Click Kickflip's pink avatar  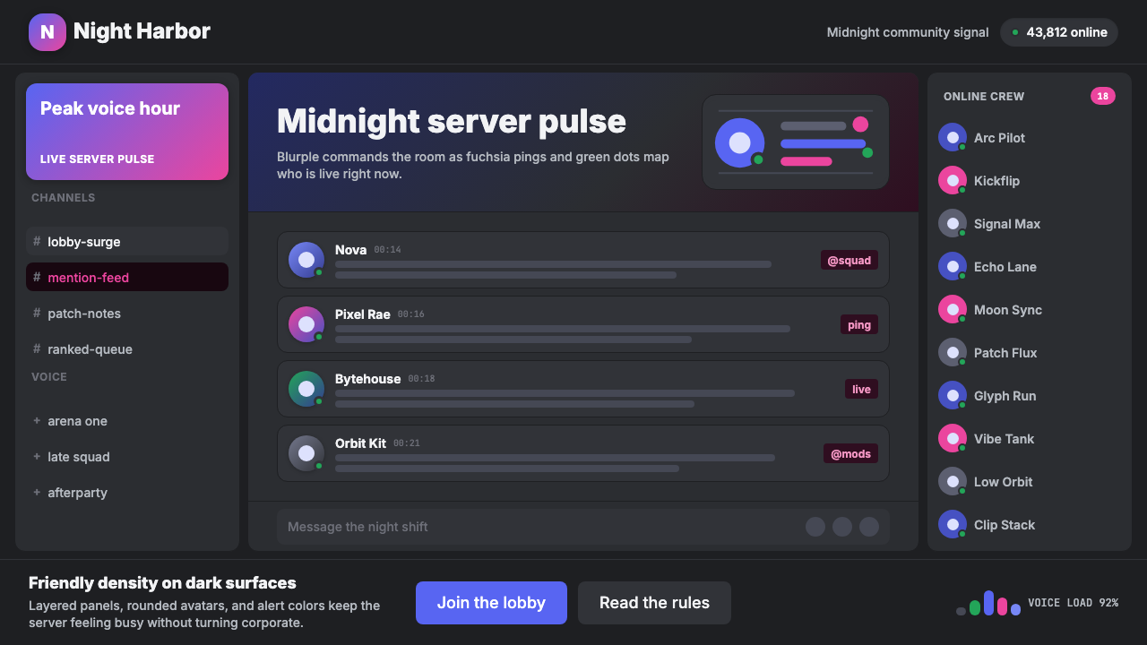(x=953, y=181)
